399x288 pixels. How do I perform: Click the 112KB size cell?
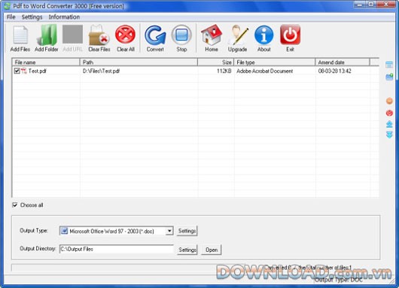pos(224,71)
